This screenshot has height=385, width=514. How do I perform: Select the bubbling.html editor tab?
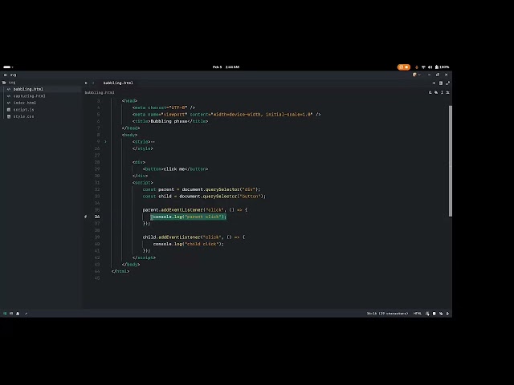tap(118, 83)
